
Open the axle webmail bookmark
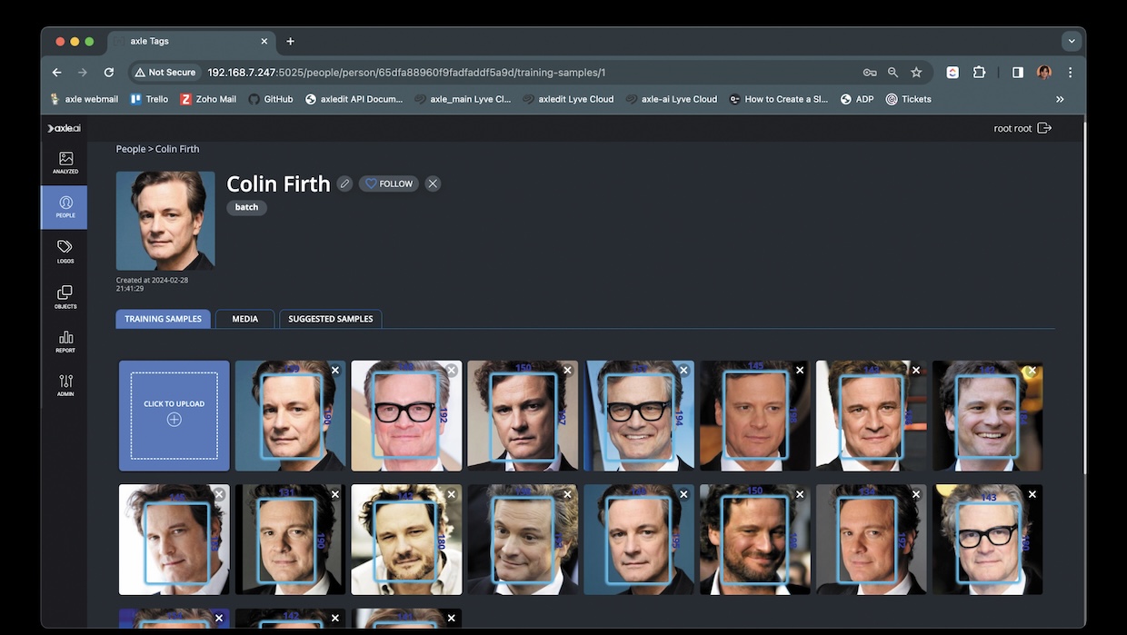tap(85, 99)
